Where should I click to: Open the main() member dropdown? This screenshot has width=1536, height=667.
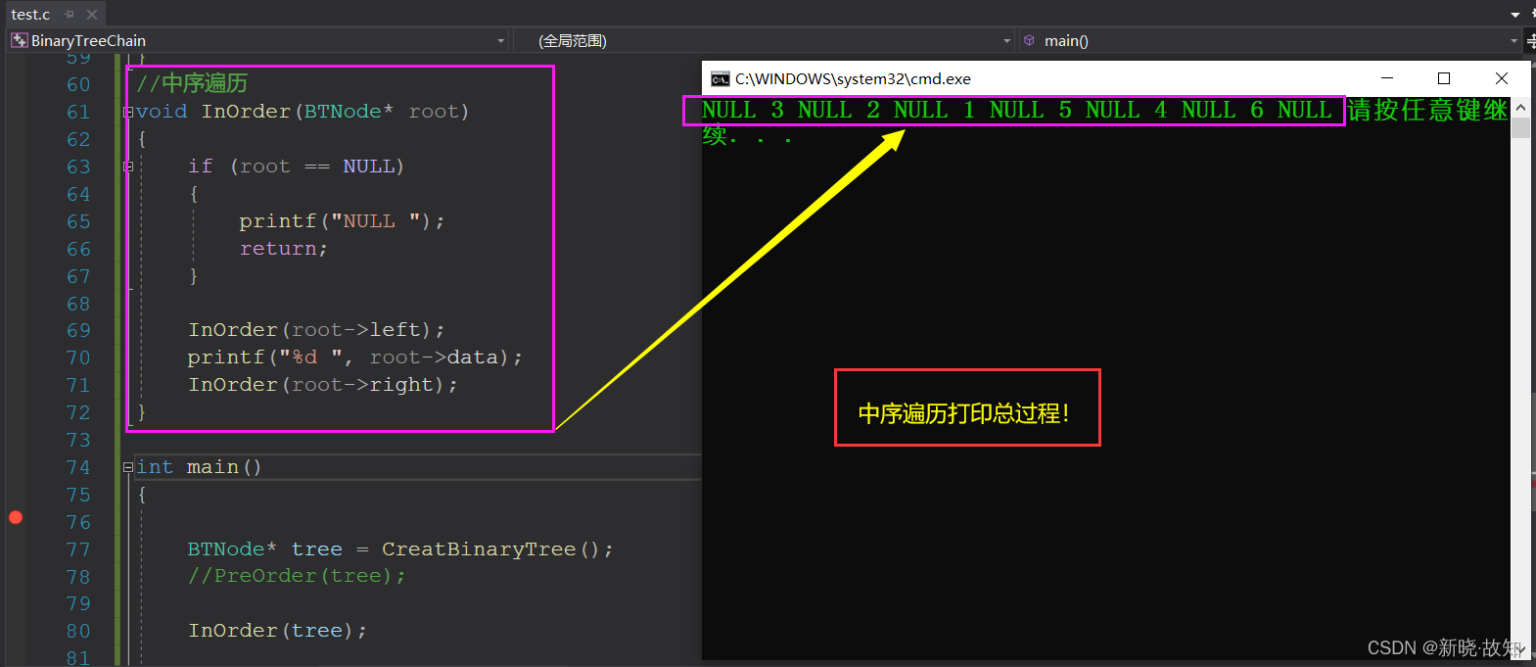[1513, 41]
